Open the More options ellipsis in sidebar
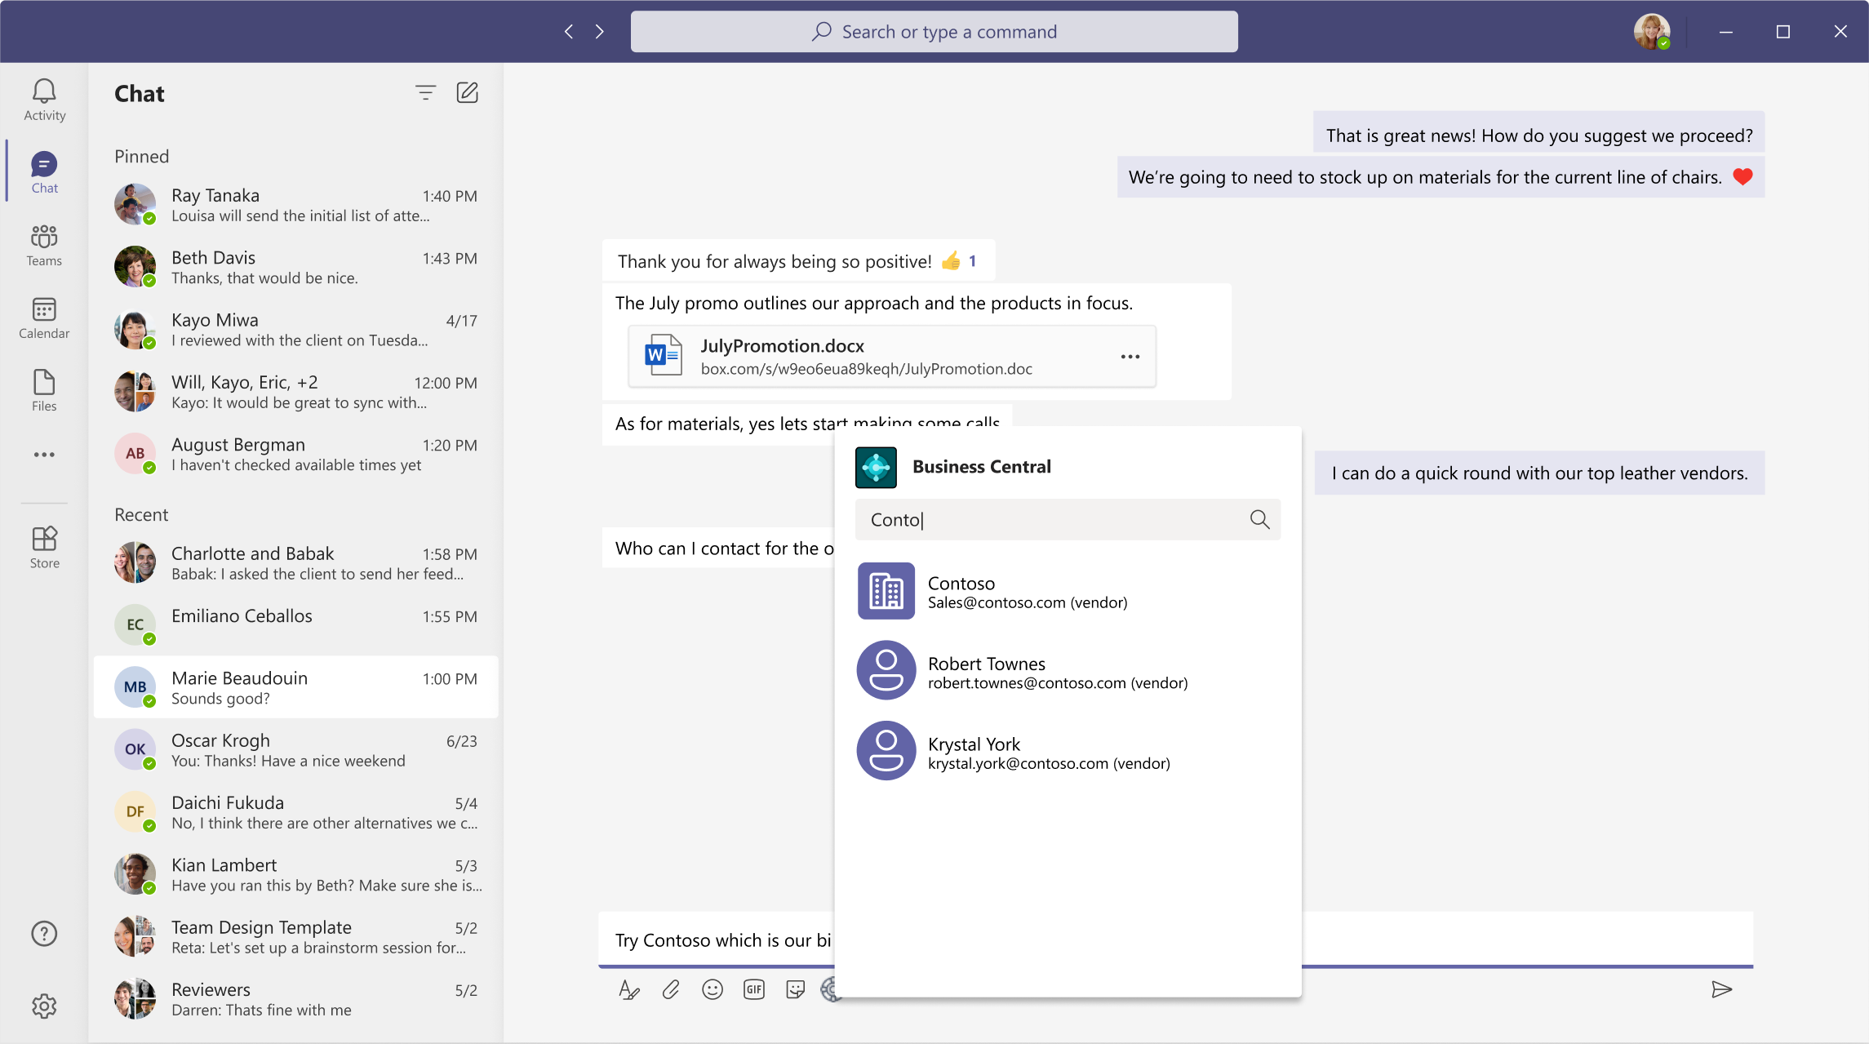Image resolution: width=1869 pixels, height=1044 pixels. (x=43, y=455)
